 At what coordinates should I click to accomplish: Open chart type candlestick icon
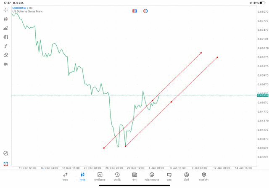(x=6, y=19)
